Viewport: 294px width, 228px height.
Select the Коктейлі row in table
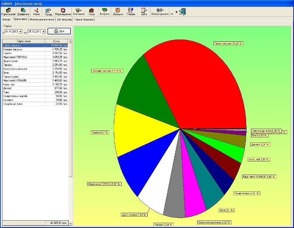coord(35,100)
